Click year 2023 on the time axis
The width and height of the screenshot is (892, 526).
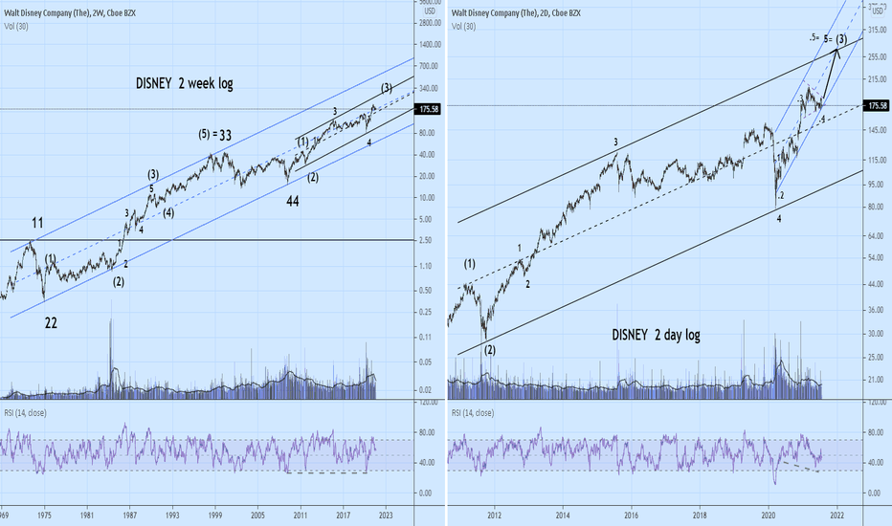(x=386, y=515)
